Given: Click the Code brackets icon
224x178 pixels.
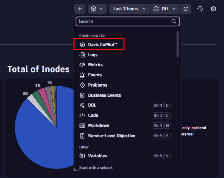Looking at the screenshot, I should click(x=82, y=115).
